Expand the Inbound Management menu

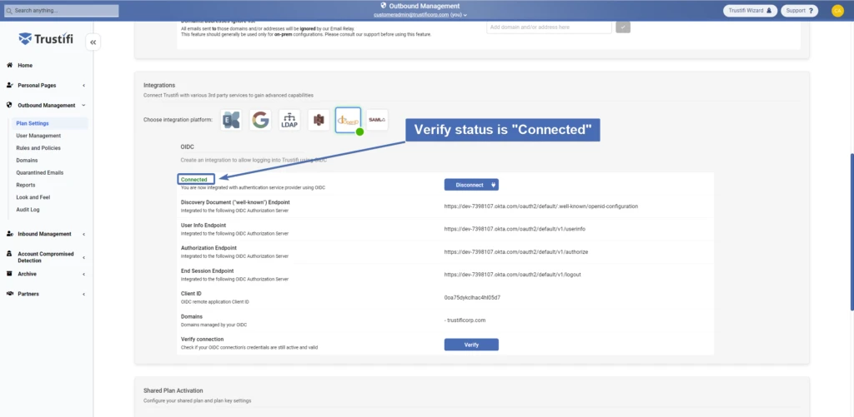point(46,234)
